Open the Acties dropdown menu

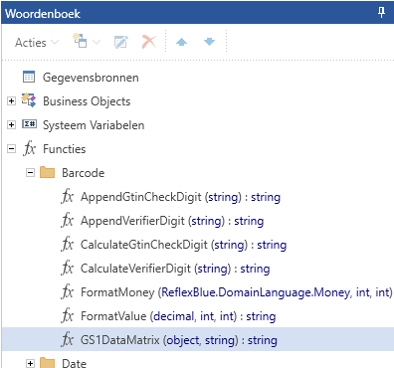(37, 43)
